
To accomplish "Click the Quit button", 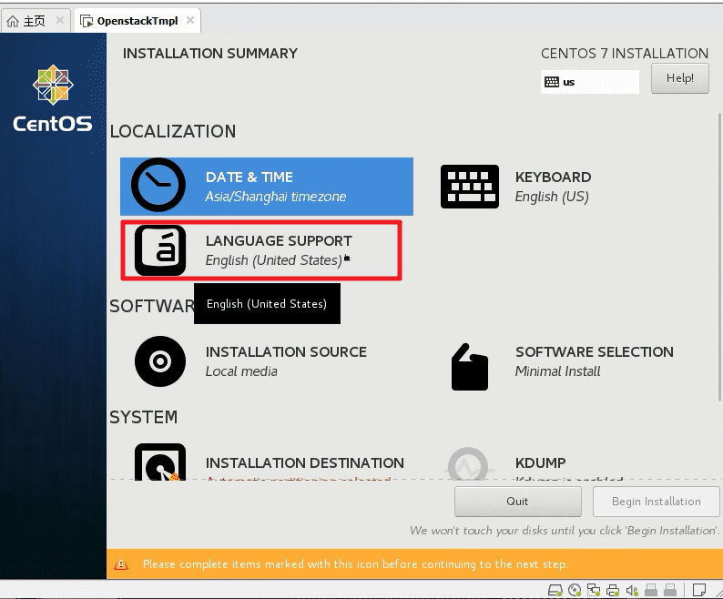I will (x=517, y=502).
